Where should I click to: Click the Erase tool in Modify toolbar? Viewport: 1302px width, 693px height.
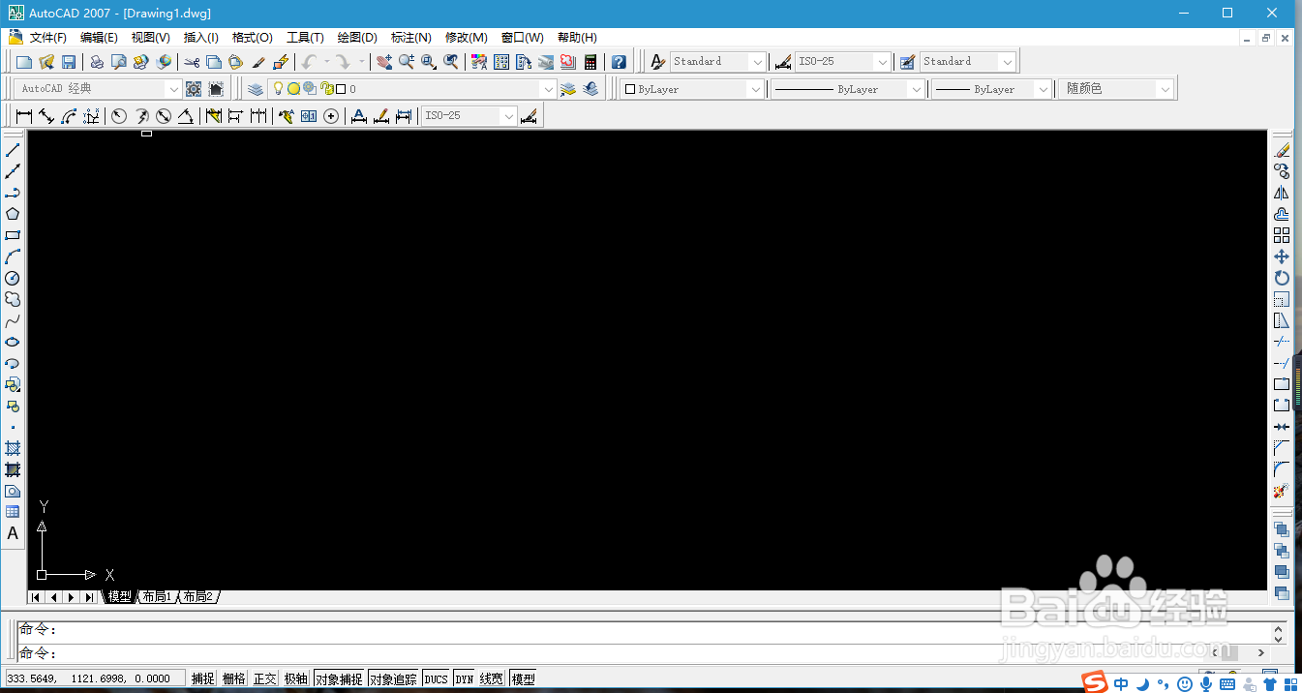coord(1282,150)
